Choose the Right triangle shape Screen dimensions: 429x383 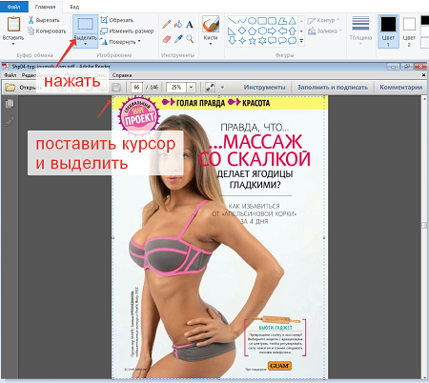pyautogui.click(x=233, y=31)
